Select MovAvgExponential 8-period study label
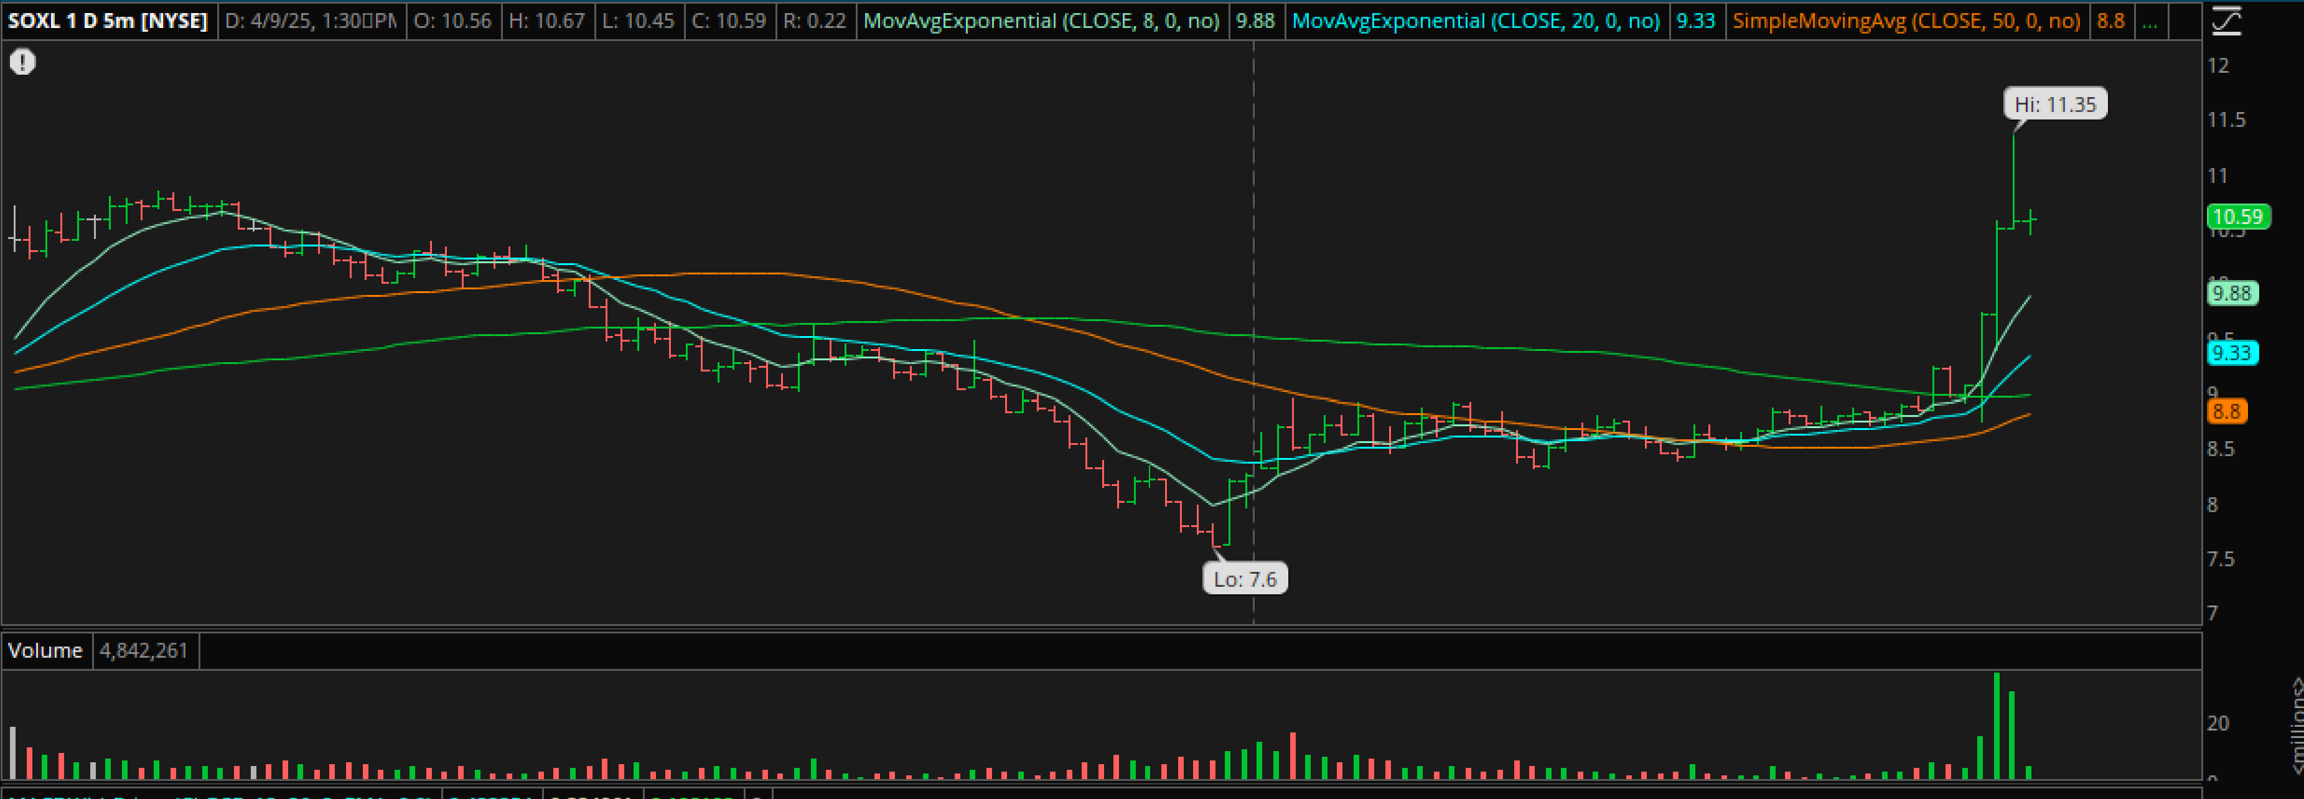 (1041, 21)
